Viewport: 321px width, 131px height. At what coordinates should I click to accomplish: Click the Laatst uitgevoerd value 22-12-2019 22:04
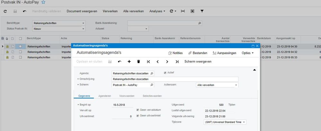click(215, 111)
